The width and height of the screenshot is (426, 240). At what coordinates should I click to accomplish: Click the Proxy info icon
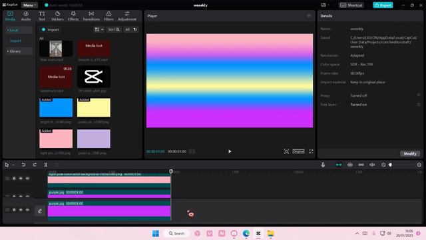tap(419, 95)
